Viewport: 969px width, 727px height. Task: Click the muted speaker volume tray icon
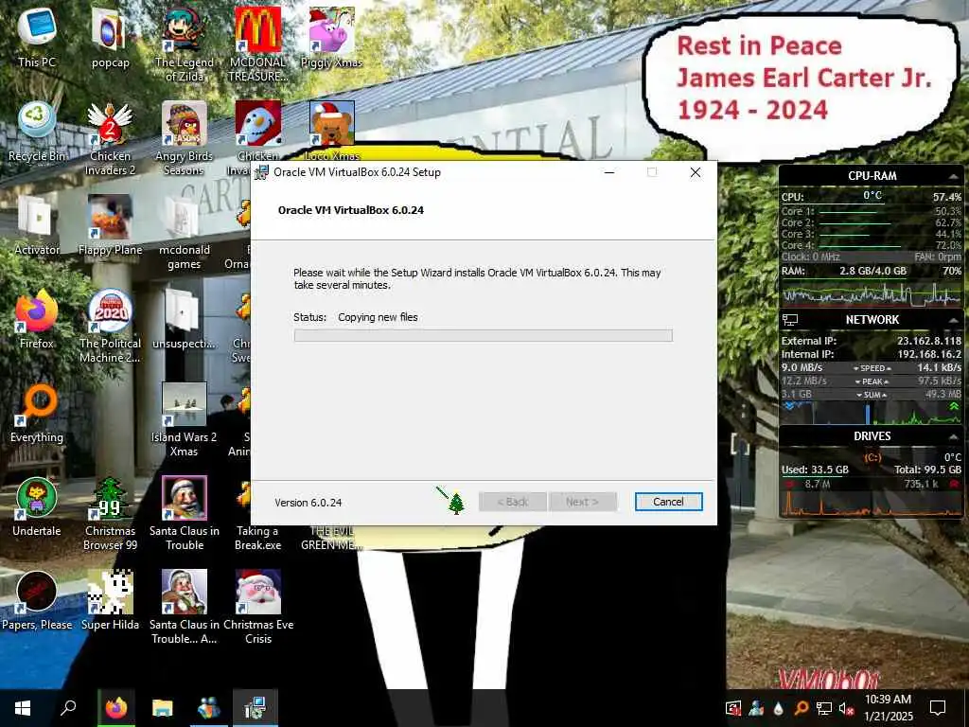pos(846,708)
